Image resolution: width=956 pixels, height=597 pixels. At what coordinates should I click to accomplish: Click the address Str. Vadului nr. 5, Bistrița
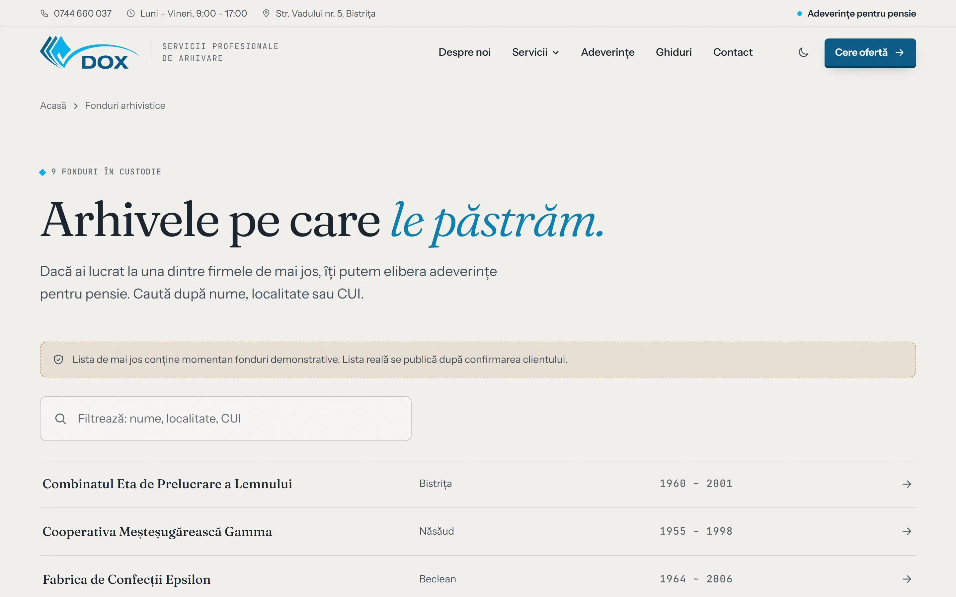(326, 13)
